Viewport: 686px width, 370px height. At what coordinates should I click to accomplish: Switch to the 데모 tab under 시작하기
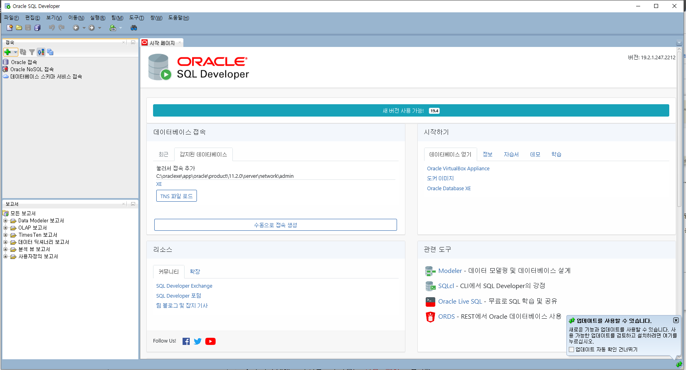pos(535,154)
